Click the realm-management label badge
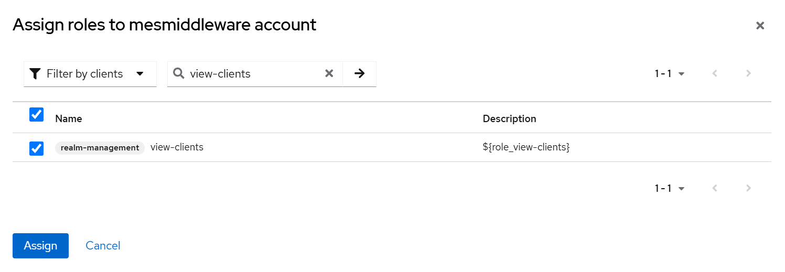The image size is (785, 272). [x=100, y=148]
